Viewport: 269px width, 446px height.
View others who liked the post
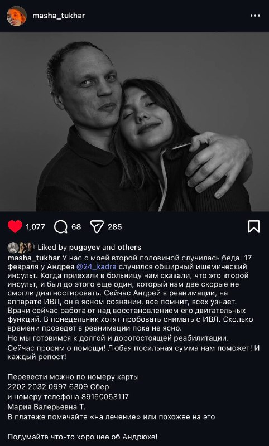[129, 248]
